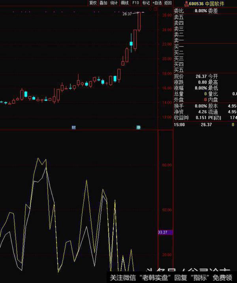Add stock via +自选 button

tap(157, 3)
